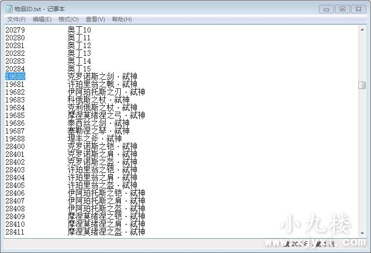Click the text 摩涅莫绪涅之弓·弑神
The height and width of the screenshot is (253, 371).
[x=106, y=116]
